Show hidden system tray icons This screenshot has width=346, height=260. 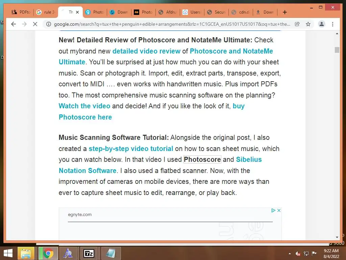290,254
